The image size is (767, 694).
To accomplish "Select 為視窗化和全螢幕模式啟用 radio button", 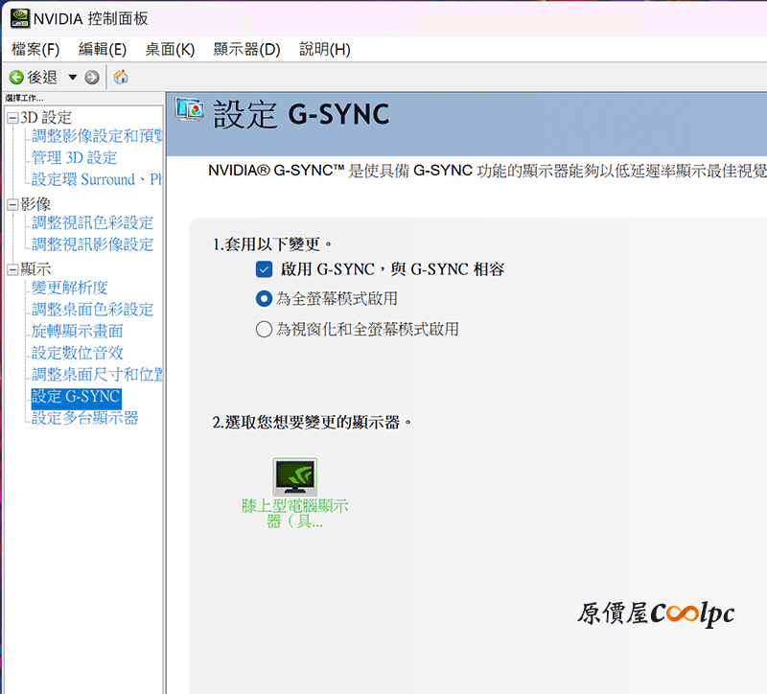I will [265, 329].
